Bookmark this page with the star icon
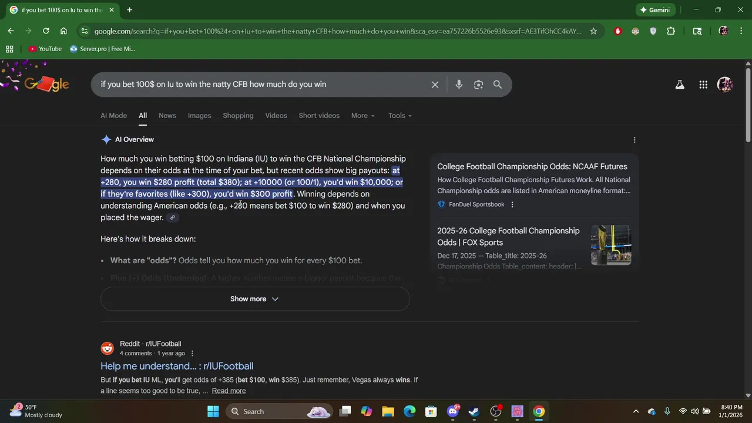 tap(593, 31)
